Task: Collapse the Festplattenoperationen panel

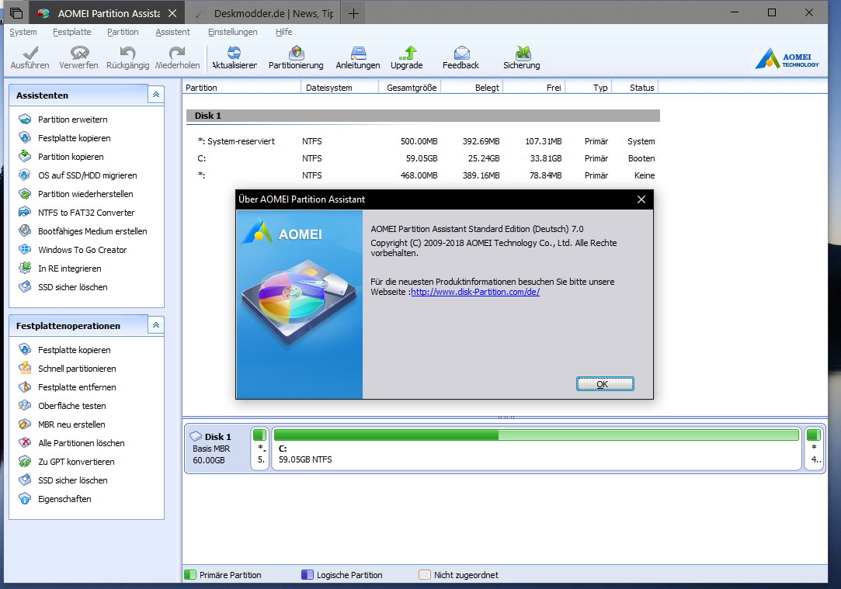Action: [x=155, y=325]
